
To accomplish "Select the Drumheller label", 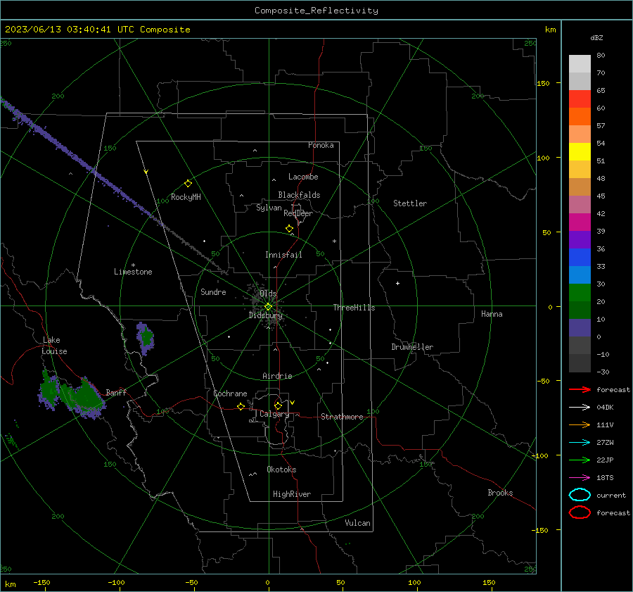I will 412,347.
